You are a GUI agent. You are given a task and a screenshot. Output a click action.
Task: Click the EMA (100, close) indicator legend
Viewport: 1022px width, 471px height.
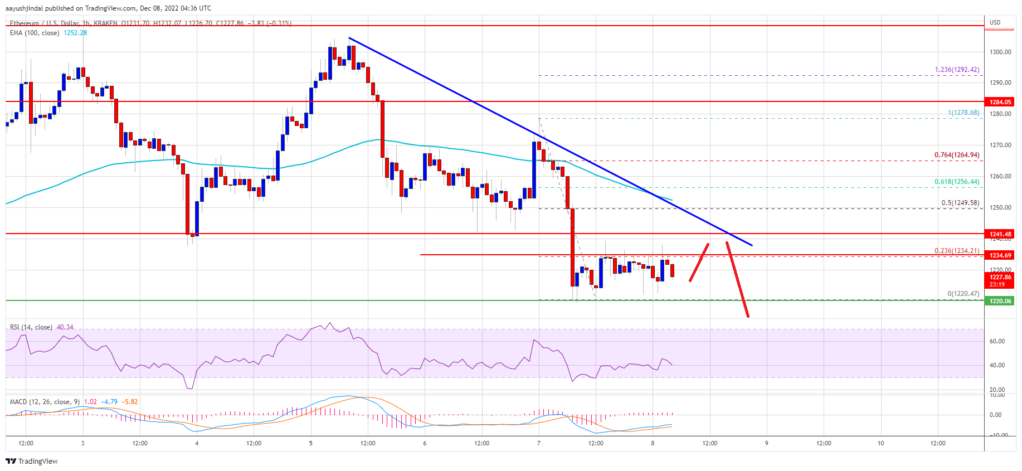(33, 33)
